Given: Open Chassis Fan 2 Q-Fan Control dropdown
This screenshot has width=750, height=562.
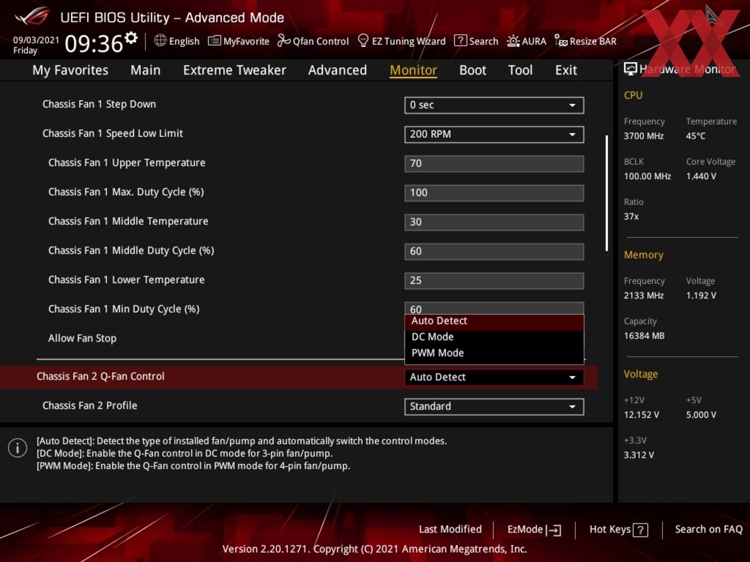Looking at the screenshot, I should pos(494,377).
